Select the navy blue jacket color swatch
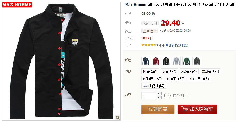236x122 pixels. (x=146, y=61)
